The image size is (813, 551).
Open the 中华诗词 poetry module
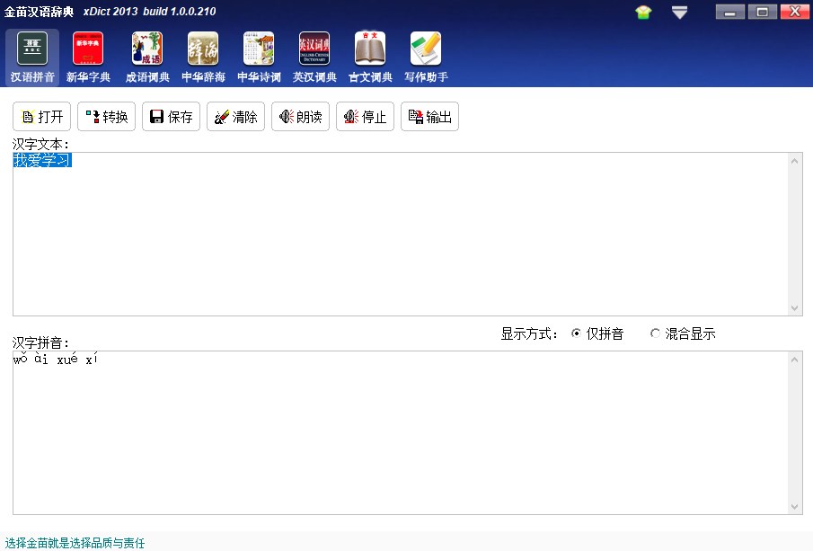tap(259, 57)
